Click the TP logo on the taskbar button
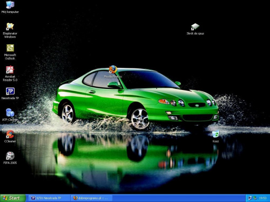 click(33, 198)
